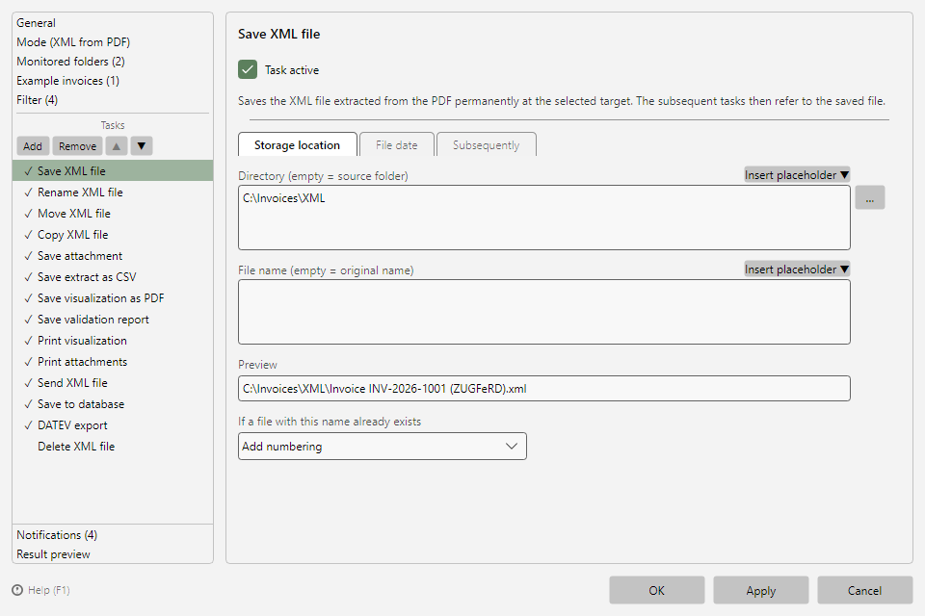This screenshot has width=925, height=616.
Task: Click the Preview path field
Action: [543, 389]
